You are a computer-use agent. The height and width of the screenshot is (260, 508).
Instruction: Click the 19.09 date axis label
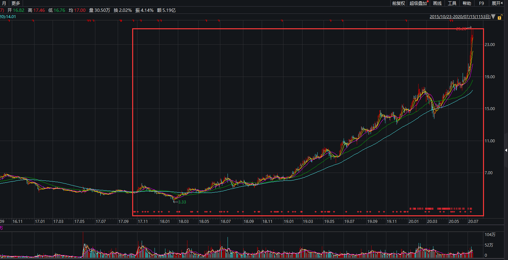coord(372,221)
